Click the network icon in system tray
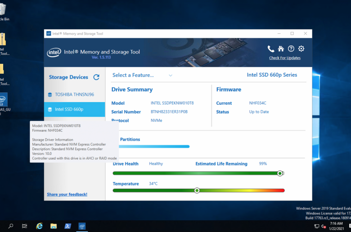Viewport: 351px width, 232px height. (x=316, y=227)
